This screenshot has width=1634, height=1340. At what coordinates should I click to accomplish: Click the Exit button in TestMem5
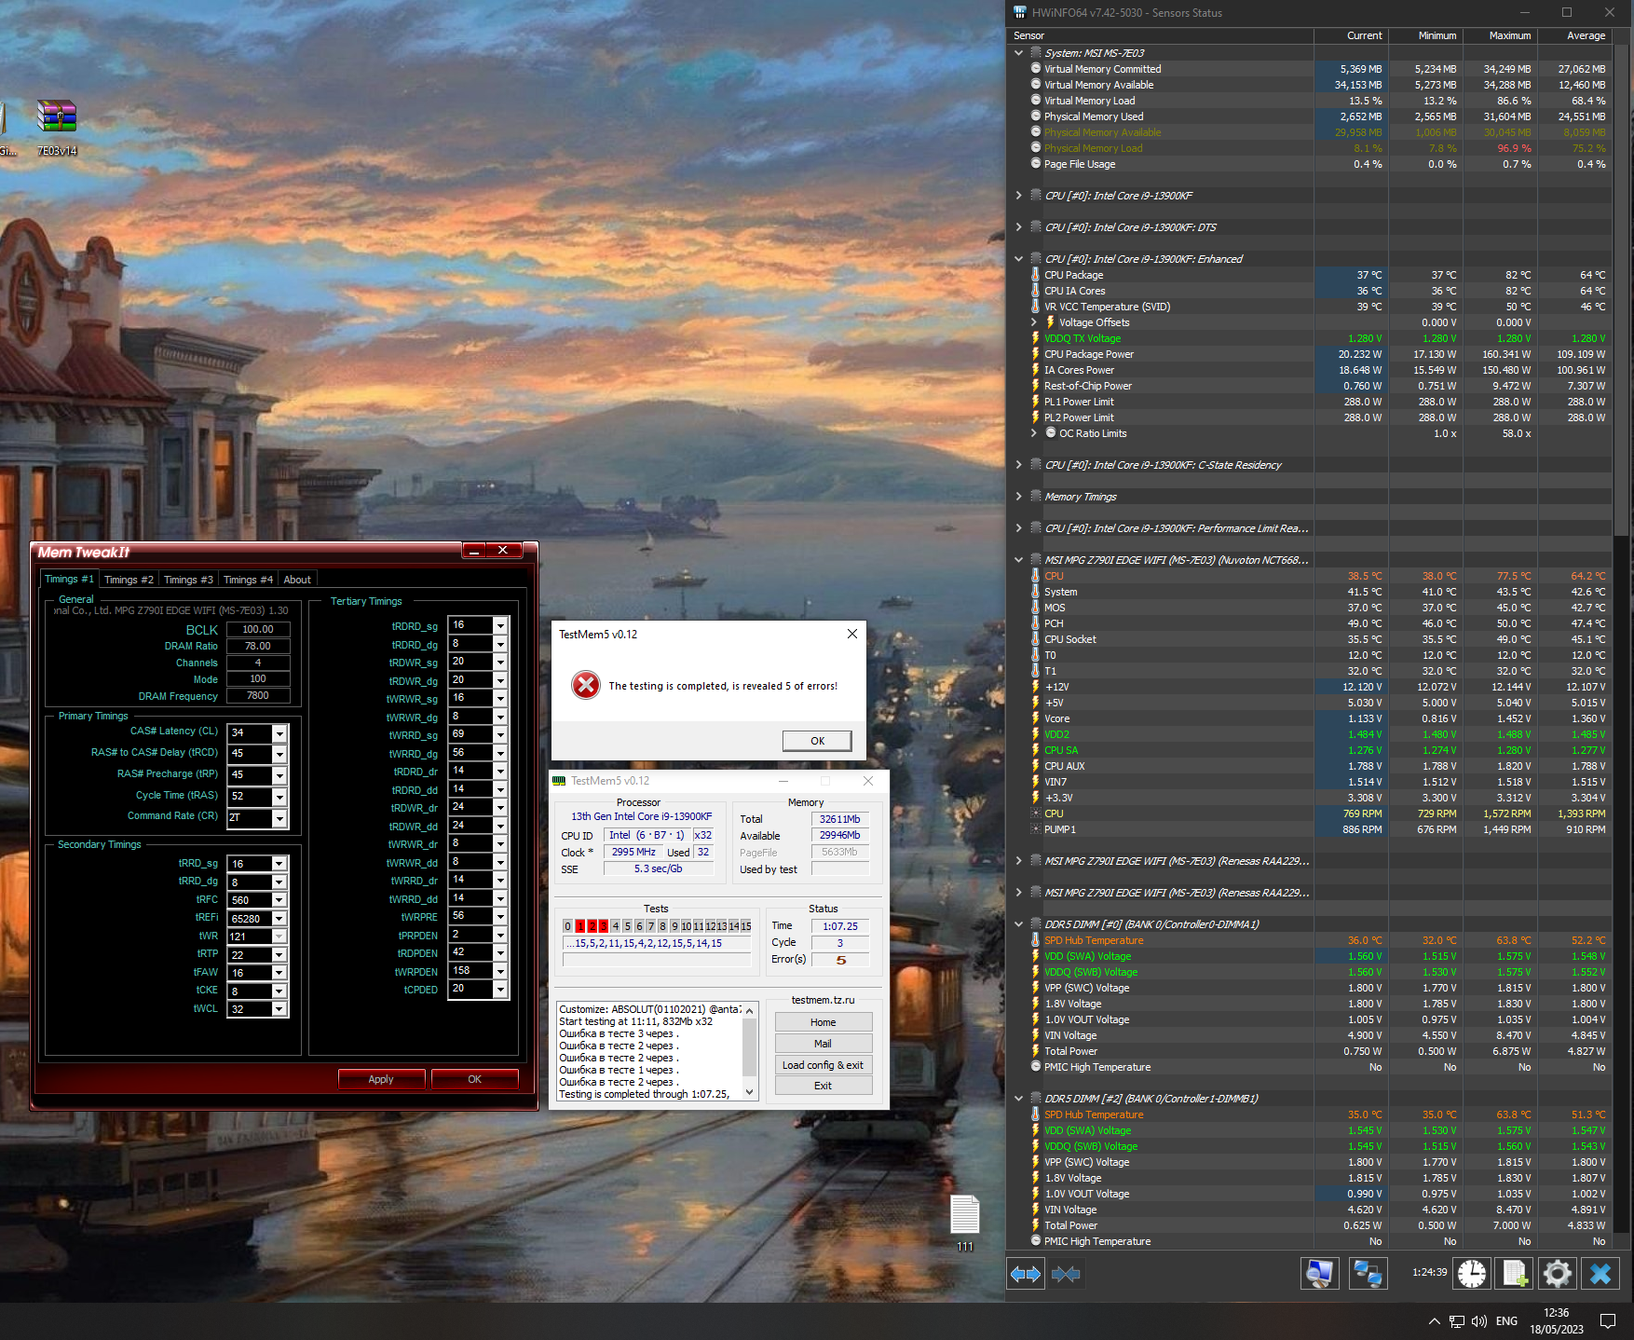pos(823,1086)
